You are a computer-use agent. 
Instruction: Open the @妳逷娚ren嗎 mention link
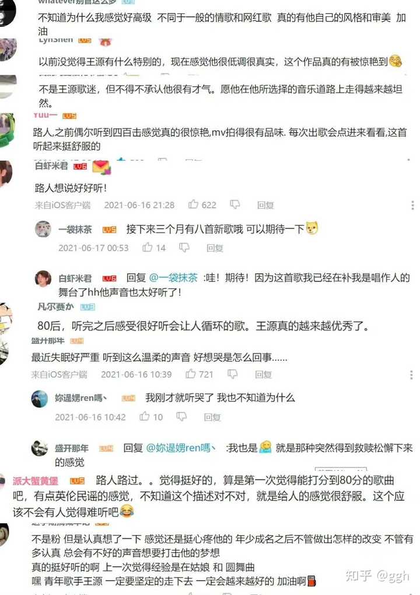point(181,448)
